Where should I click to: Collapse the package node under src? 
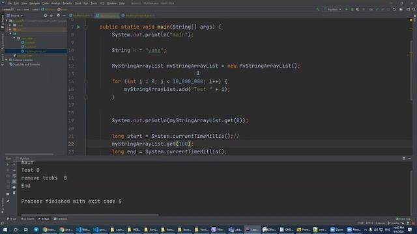pyautogui.click(x=14, y=38)
